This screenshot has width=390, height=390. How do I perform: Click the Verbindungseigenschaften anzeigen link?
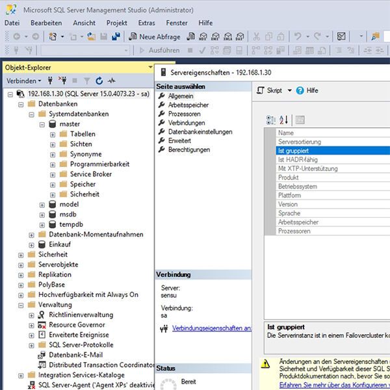point(212,328)
